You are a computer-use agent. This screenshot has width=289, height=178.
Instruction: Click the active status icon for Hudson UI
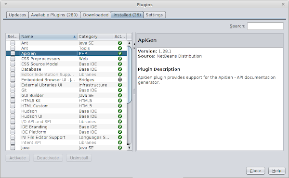click(x=120, y=116)
